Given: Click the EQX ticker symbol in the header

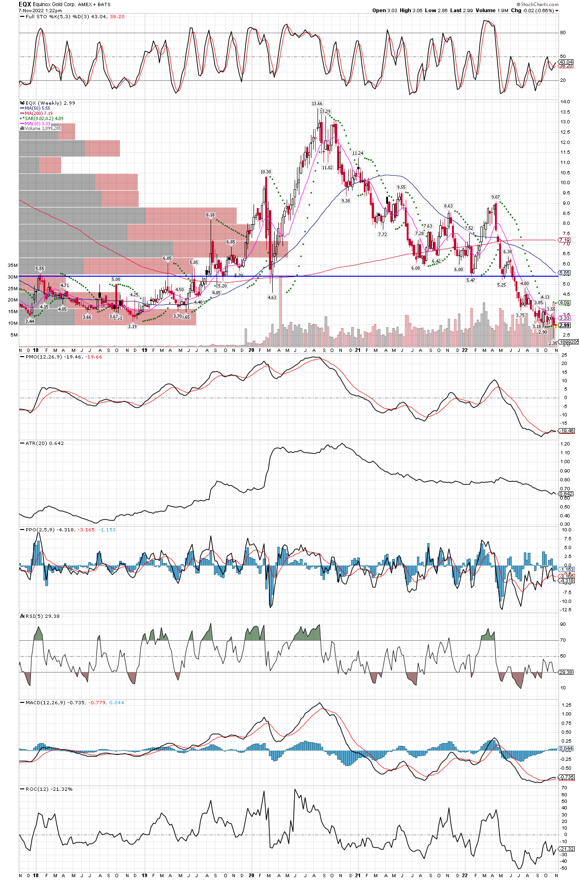Looking at the screenshot, I should (25, 4).
